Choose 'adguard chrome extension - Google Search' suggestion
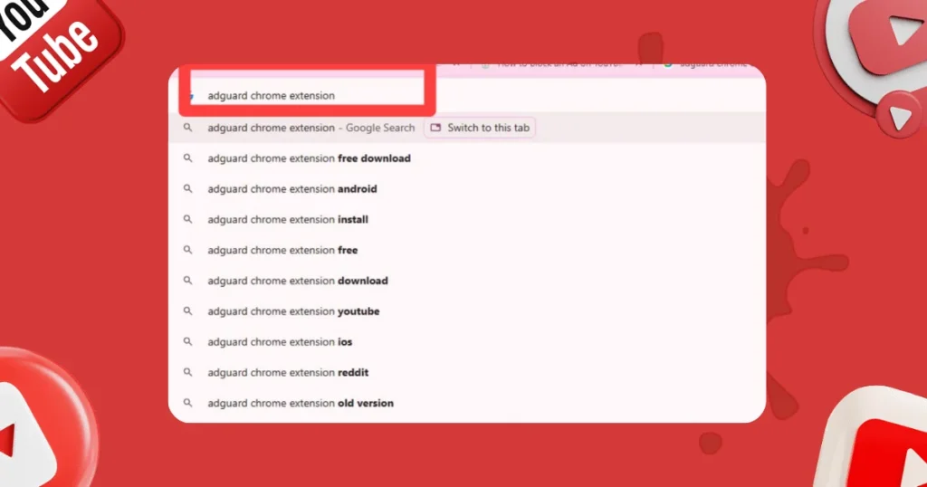The width and height of the screenshot is (927, 487). (311, 129)
